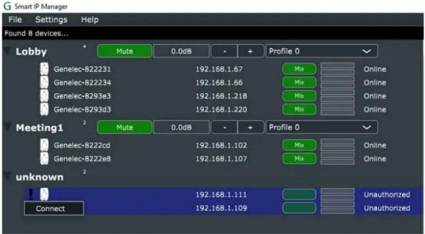Open the File menu
425x234 pixels.
click(x=15, y=20)
